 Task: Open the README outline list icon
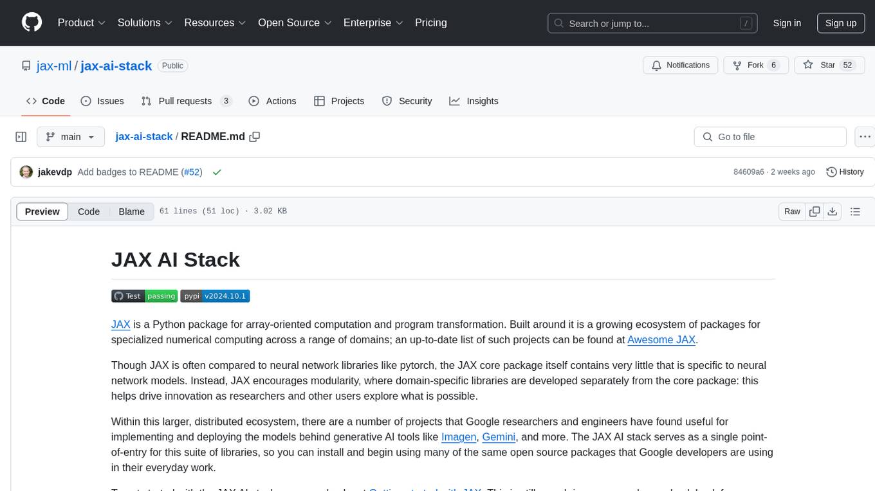(855, 211)
